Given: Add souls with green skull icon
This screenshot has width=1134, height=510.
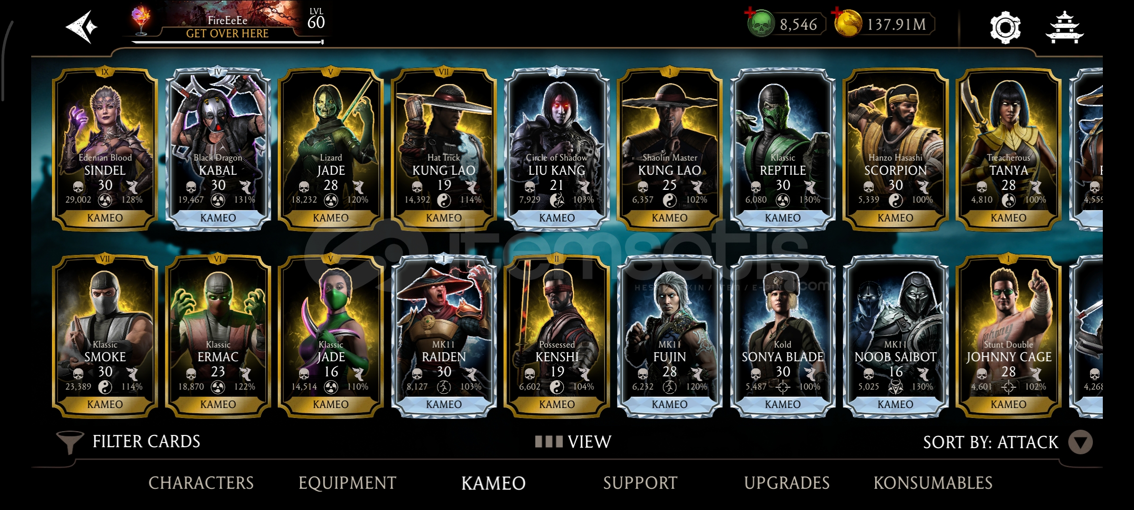Looking at the screenshot, I should tap(760, 23).
